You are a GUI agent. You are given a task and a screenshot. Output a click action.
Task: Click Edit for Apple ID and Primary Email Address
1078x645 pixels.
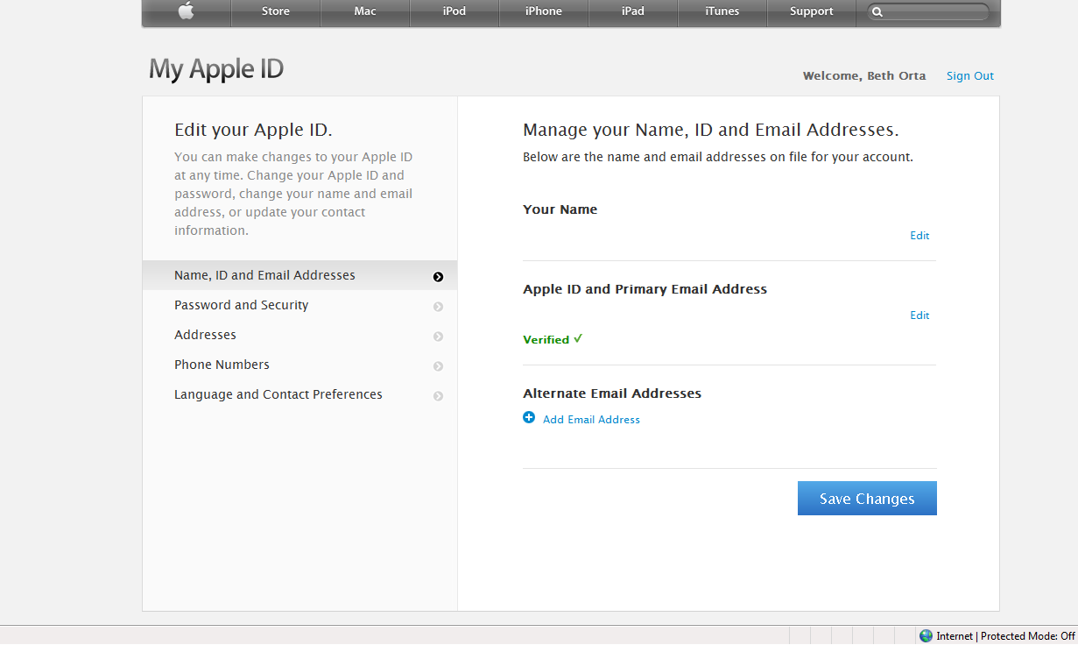tap(919, 315)
